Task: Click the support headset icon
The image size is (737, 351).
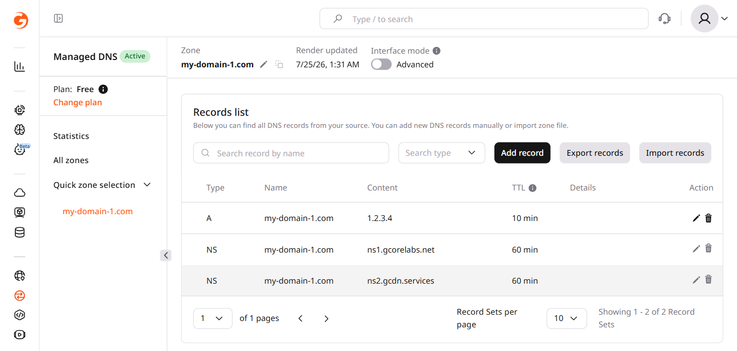Action: click(x=664, y=19)
